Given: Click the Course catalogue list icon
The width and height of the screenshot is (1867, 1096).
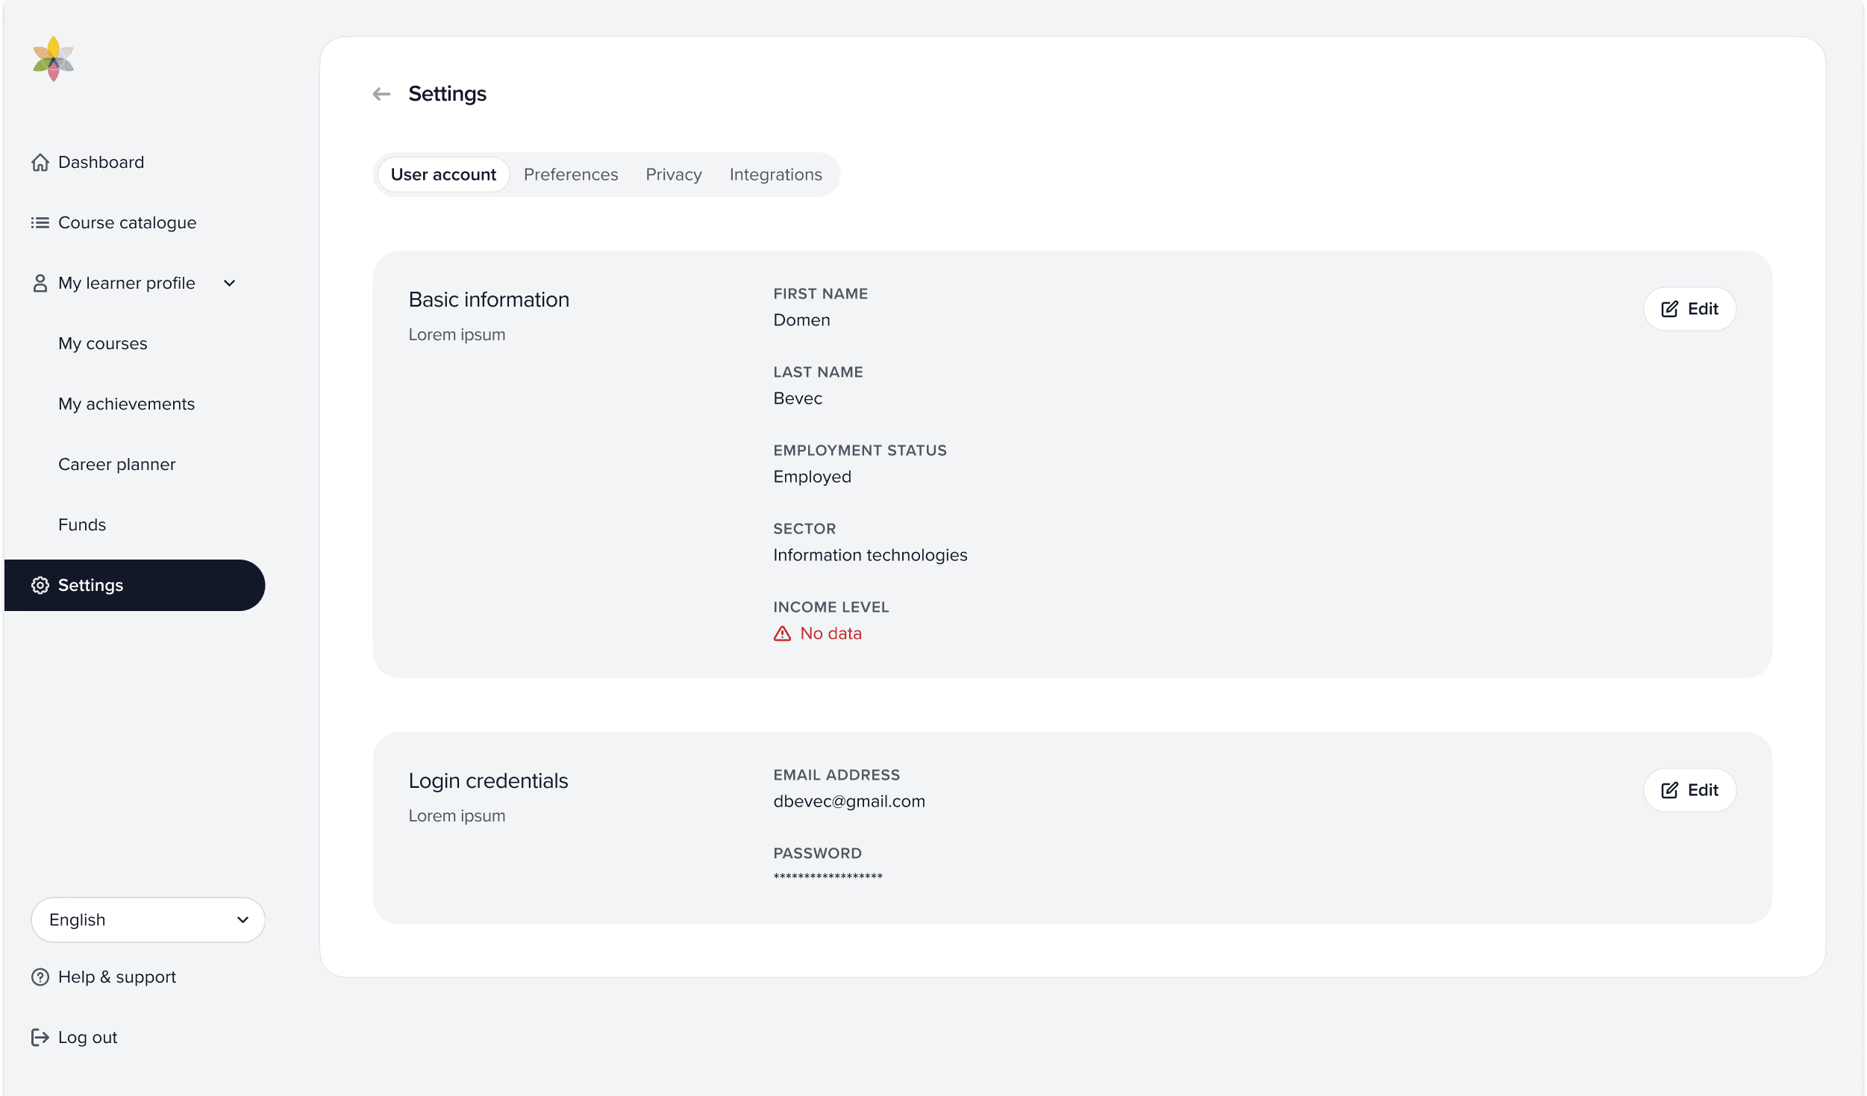Looking at the screenshot, I should [40, 222].
